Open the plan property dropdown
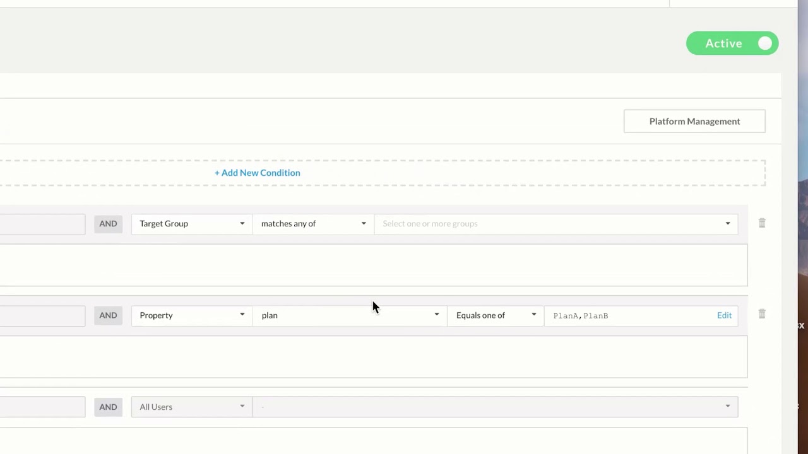 350,315
